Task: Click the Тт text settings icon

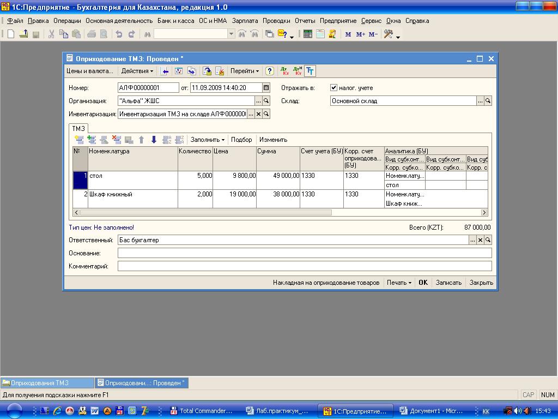Action: [x=310, y=71]
